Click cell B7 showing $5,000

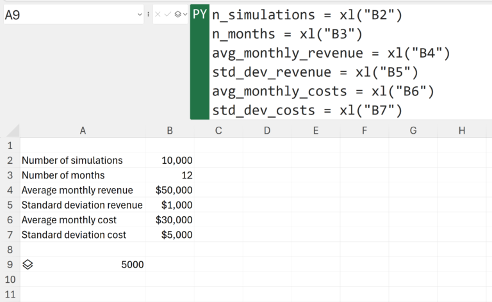click(170, 235)
